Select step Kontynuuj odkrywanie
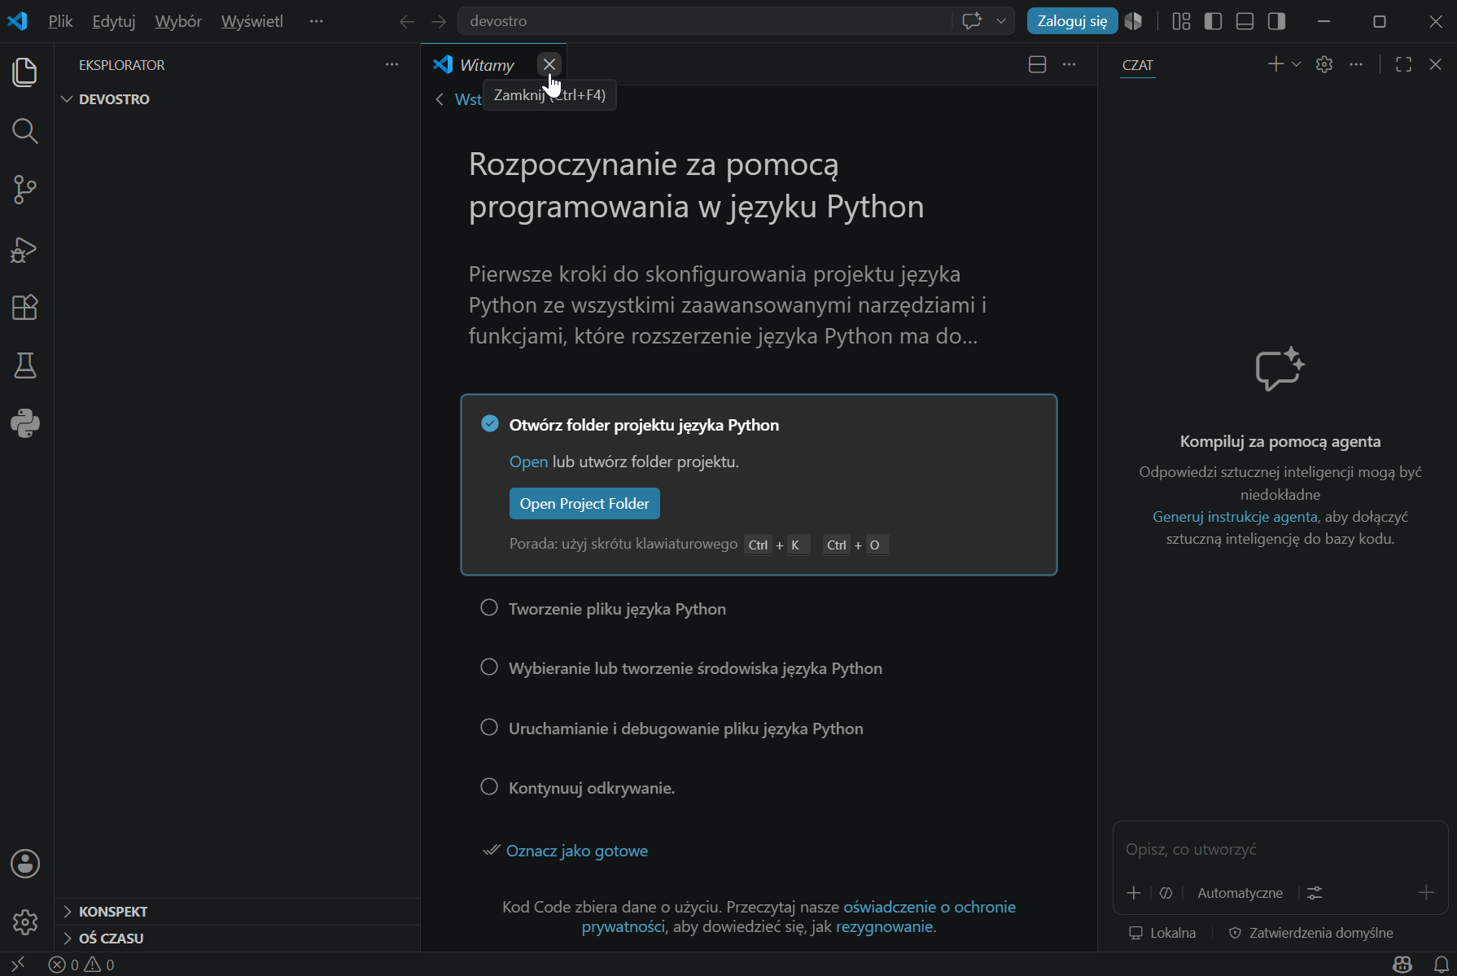 tap(591, 788)
